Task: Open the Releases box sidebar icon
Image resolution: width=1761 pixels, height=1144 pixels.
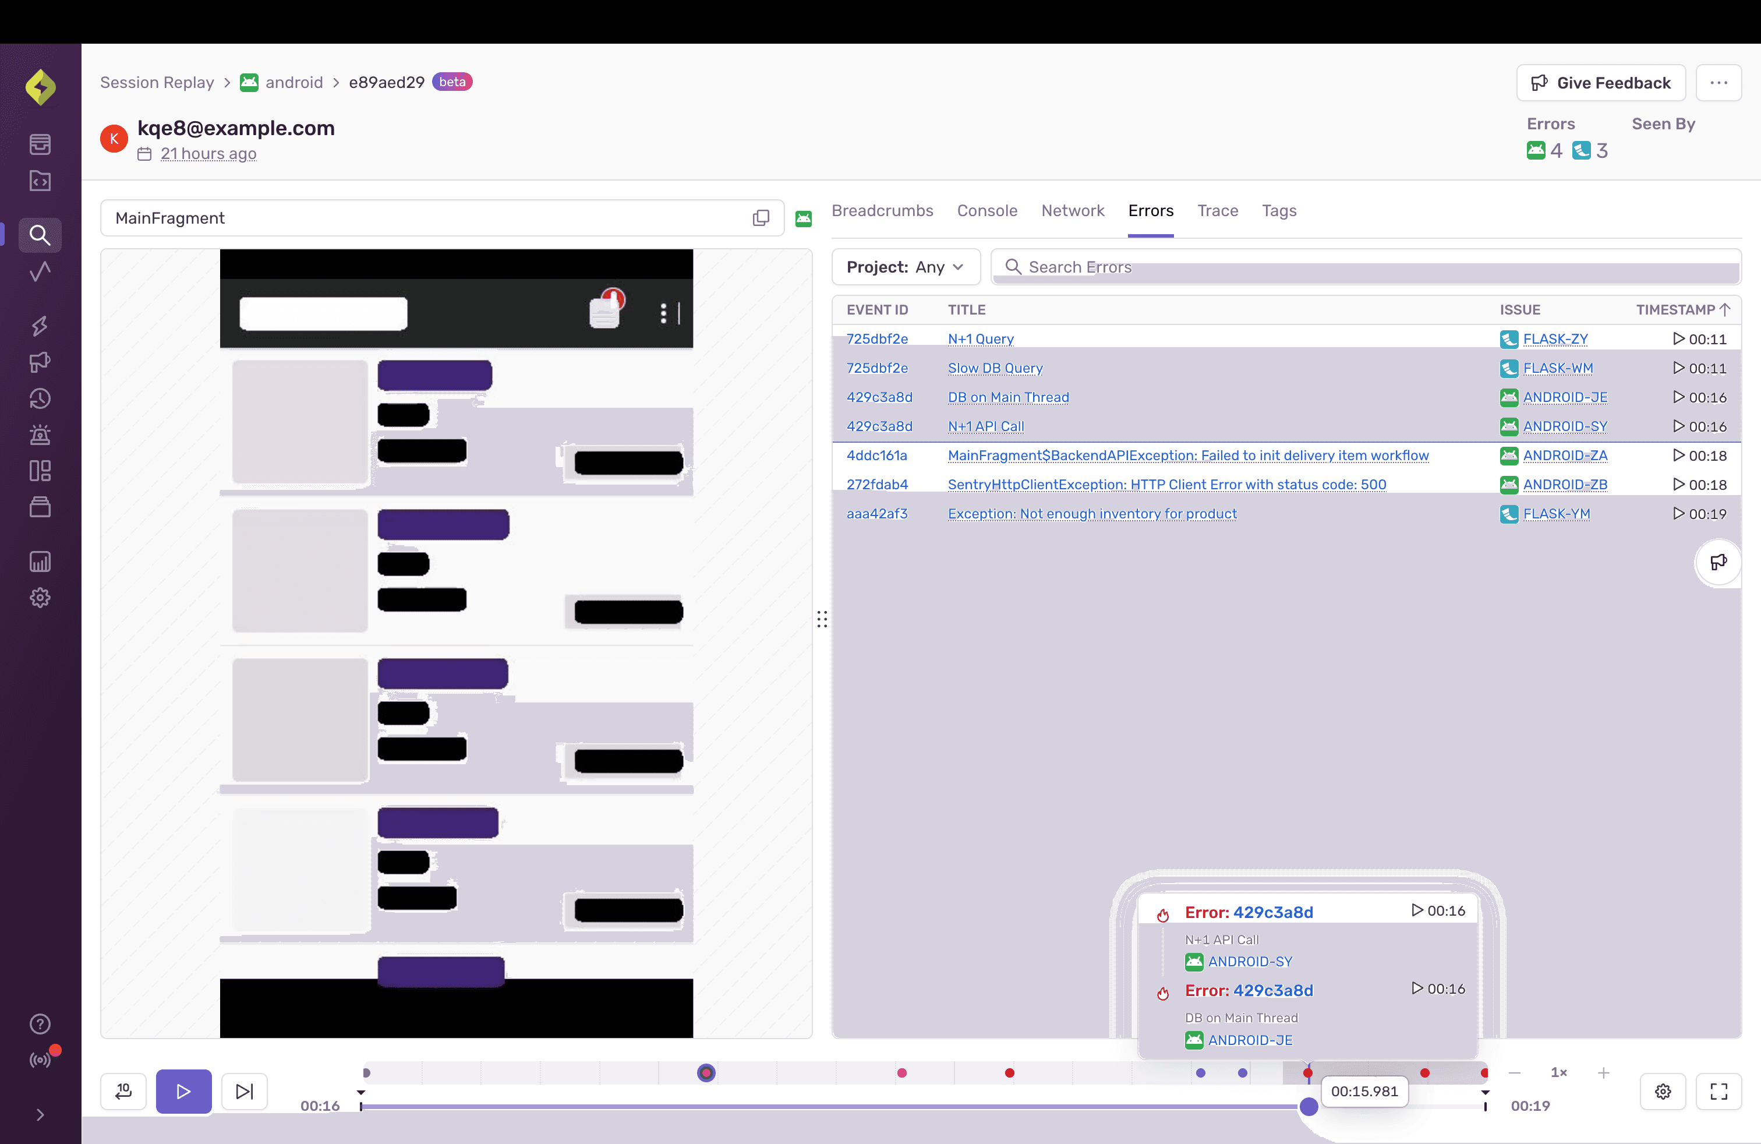Action: (x=40, y=507)
